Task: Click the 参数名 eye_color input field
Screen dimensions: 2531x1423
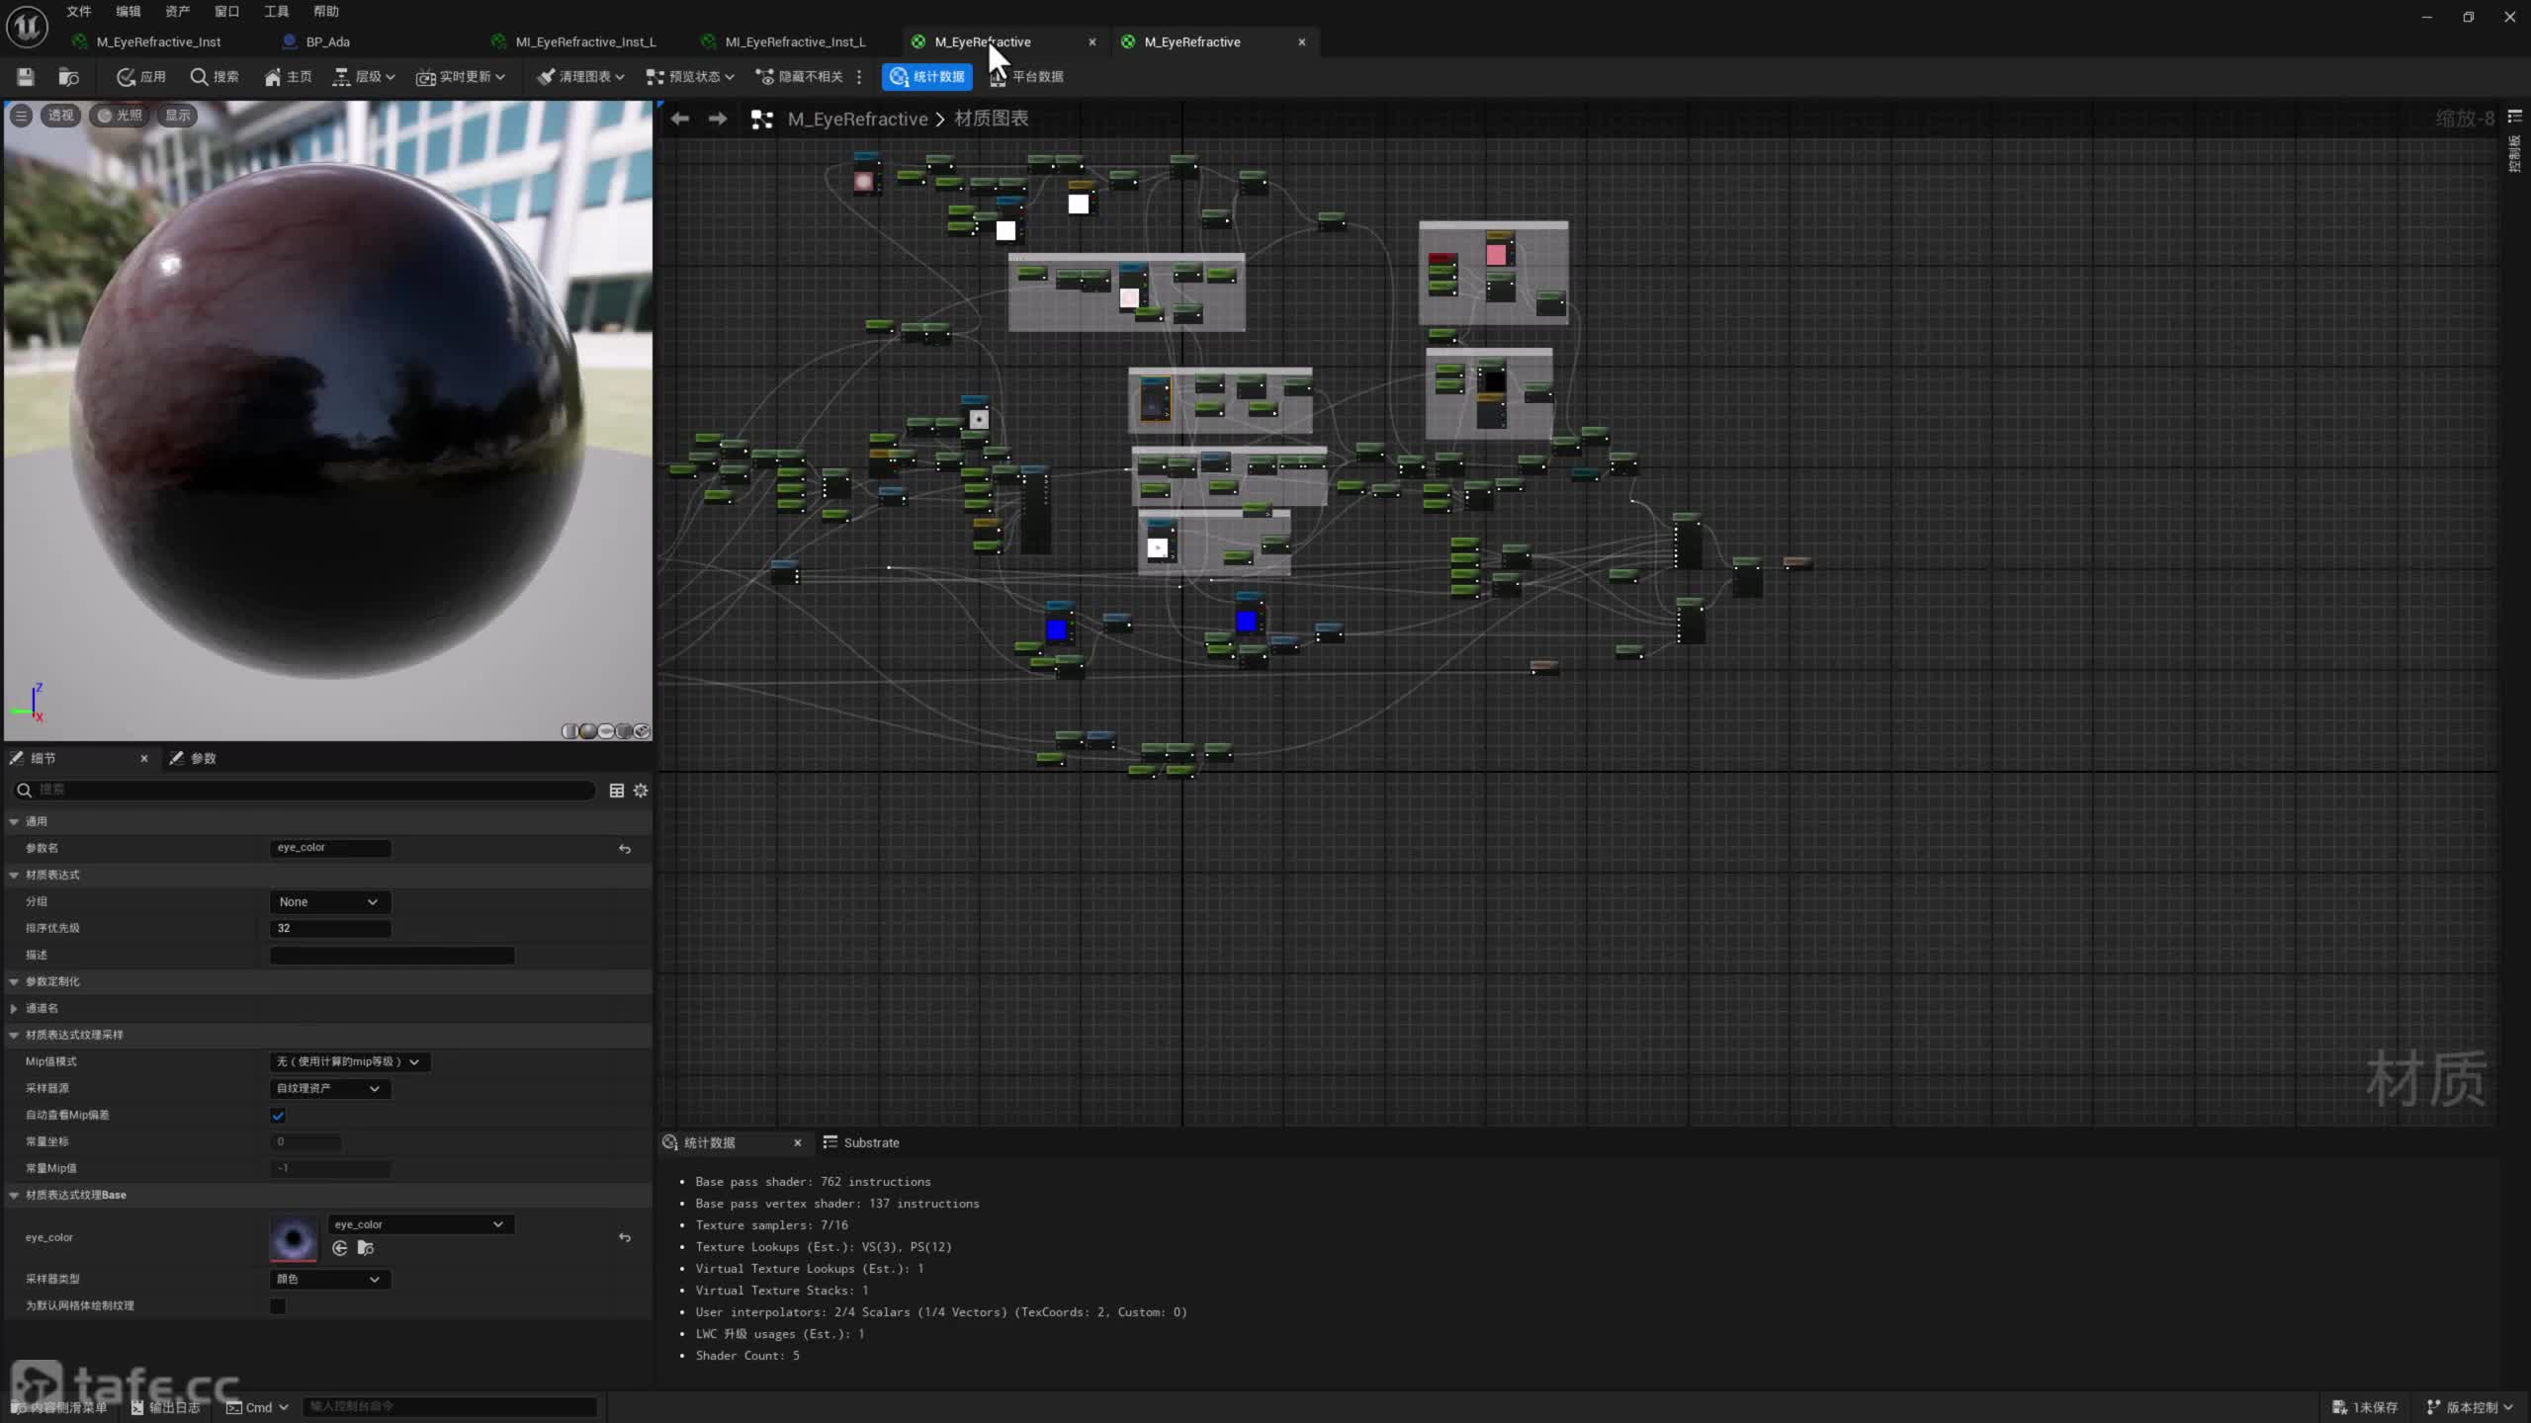Action: click(330, 848)
